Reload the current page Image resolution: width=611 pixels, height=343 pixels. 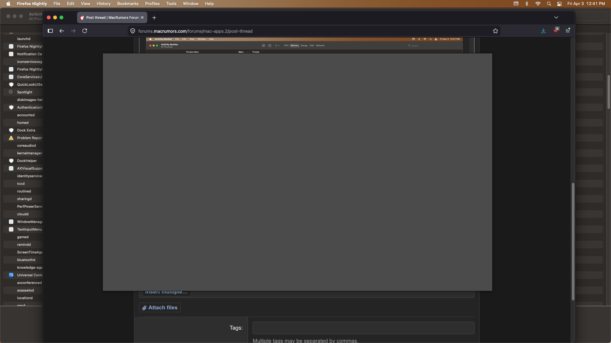pyautogui.click(x=85, y=31)
